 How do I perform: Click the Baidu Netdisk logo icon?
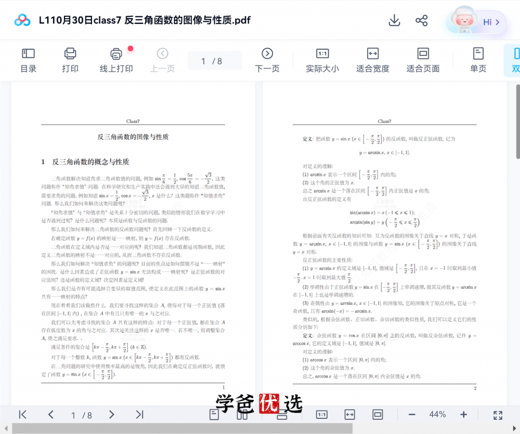pyautogui.click(x=22, y=20)
